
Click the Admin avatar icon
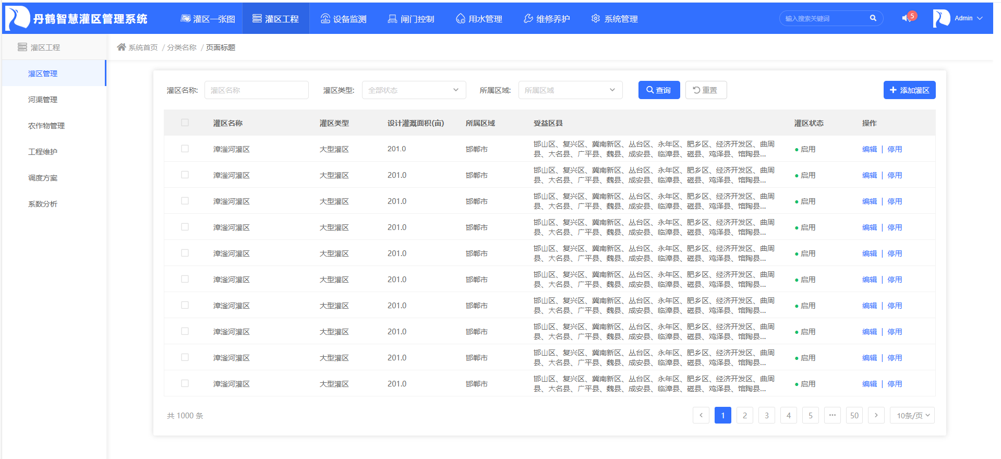[942, 18]
